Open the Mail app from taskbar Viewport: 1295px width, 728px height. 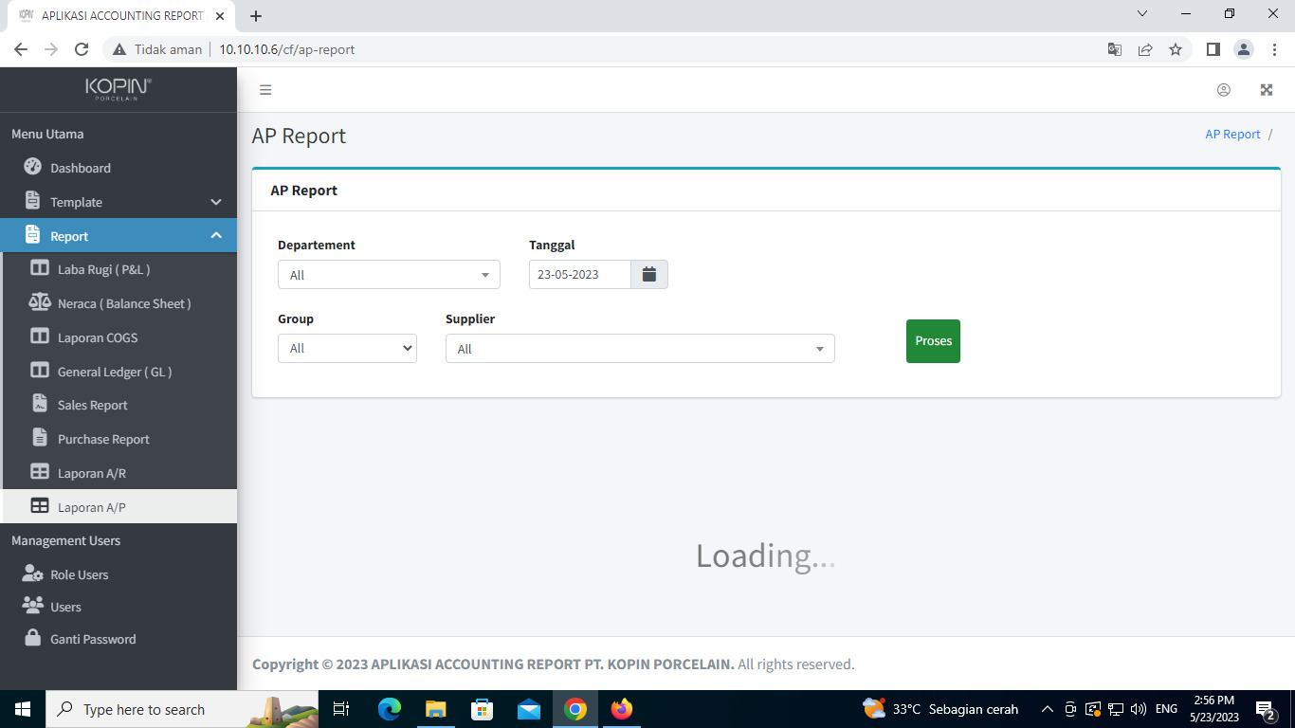tap(529, 709)
